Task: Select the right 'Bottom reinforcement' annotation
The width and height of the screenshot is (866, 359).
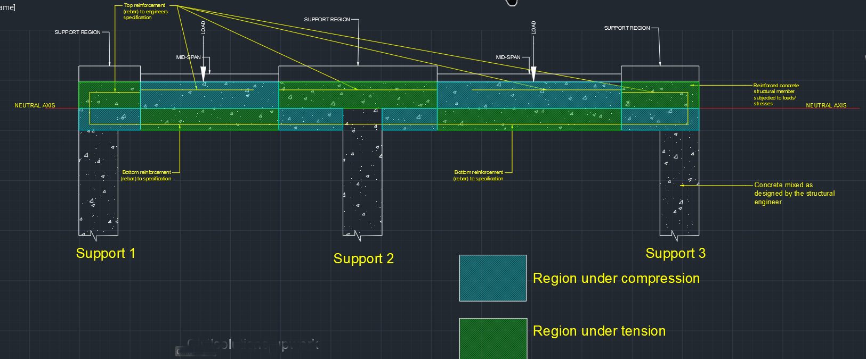Action: coord(478,176)
